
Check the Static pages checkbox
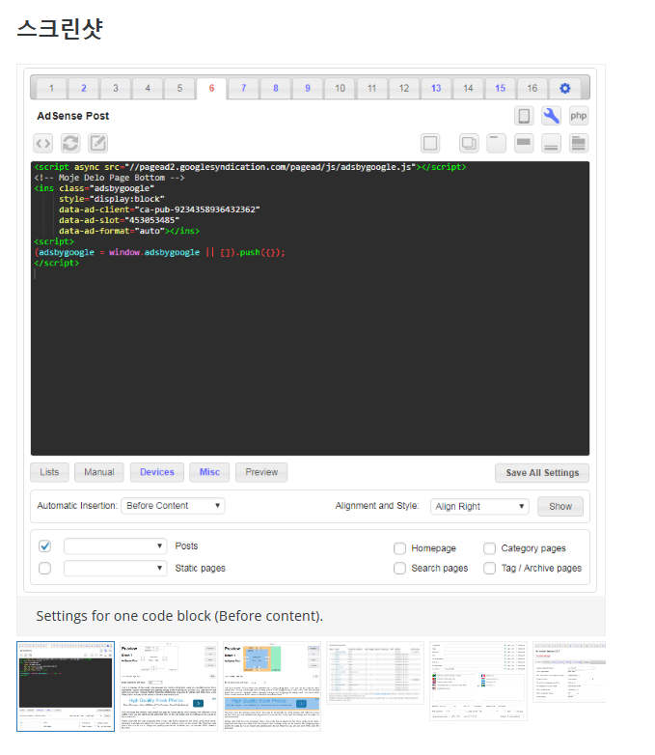coord(44,568)
